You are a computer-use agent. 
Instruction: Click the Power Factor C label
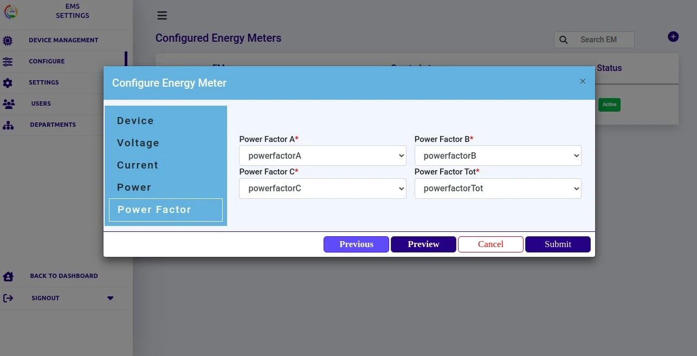coord(269,172)
